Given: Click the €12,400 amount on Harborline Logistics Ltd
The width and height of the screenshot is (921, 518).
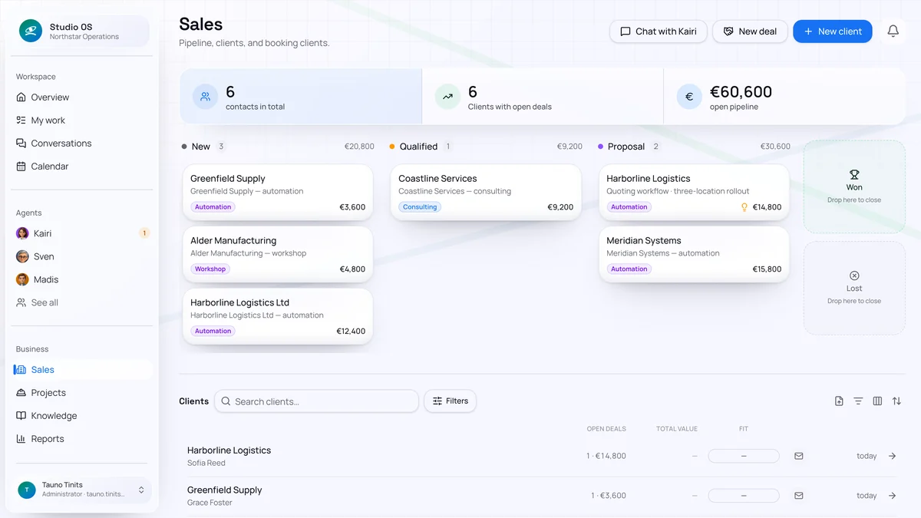Looking at the screenshot, I should pos(351,332).
